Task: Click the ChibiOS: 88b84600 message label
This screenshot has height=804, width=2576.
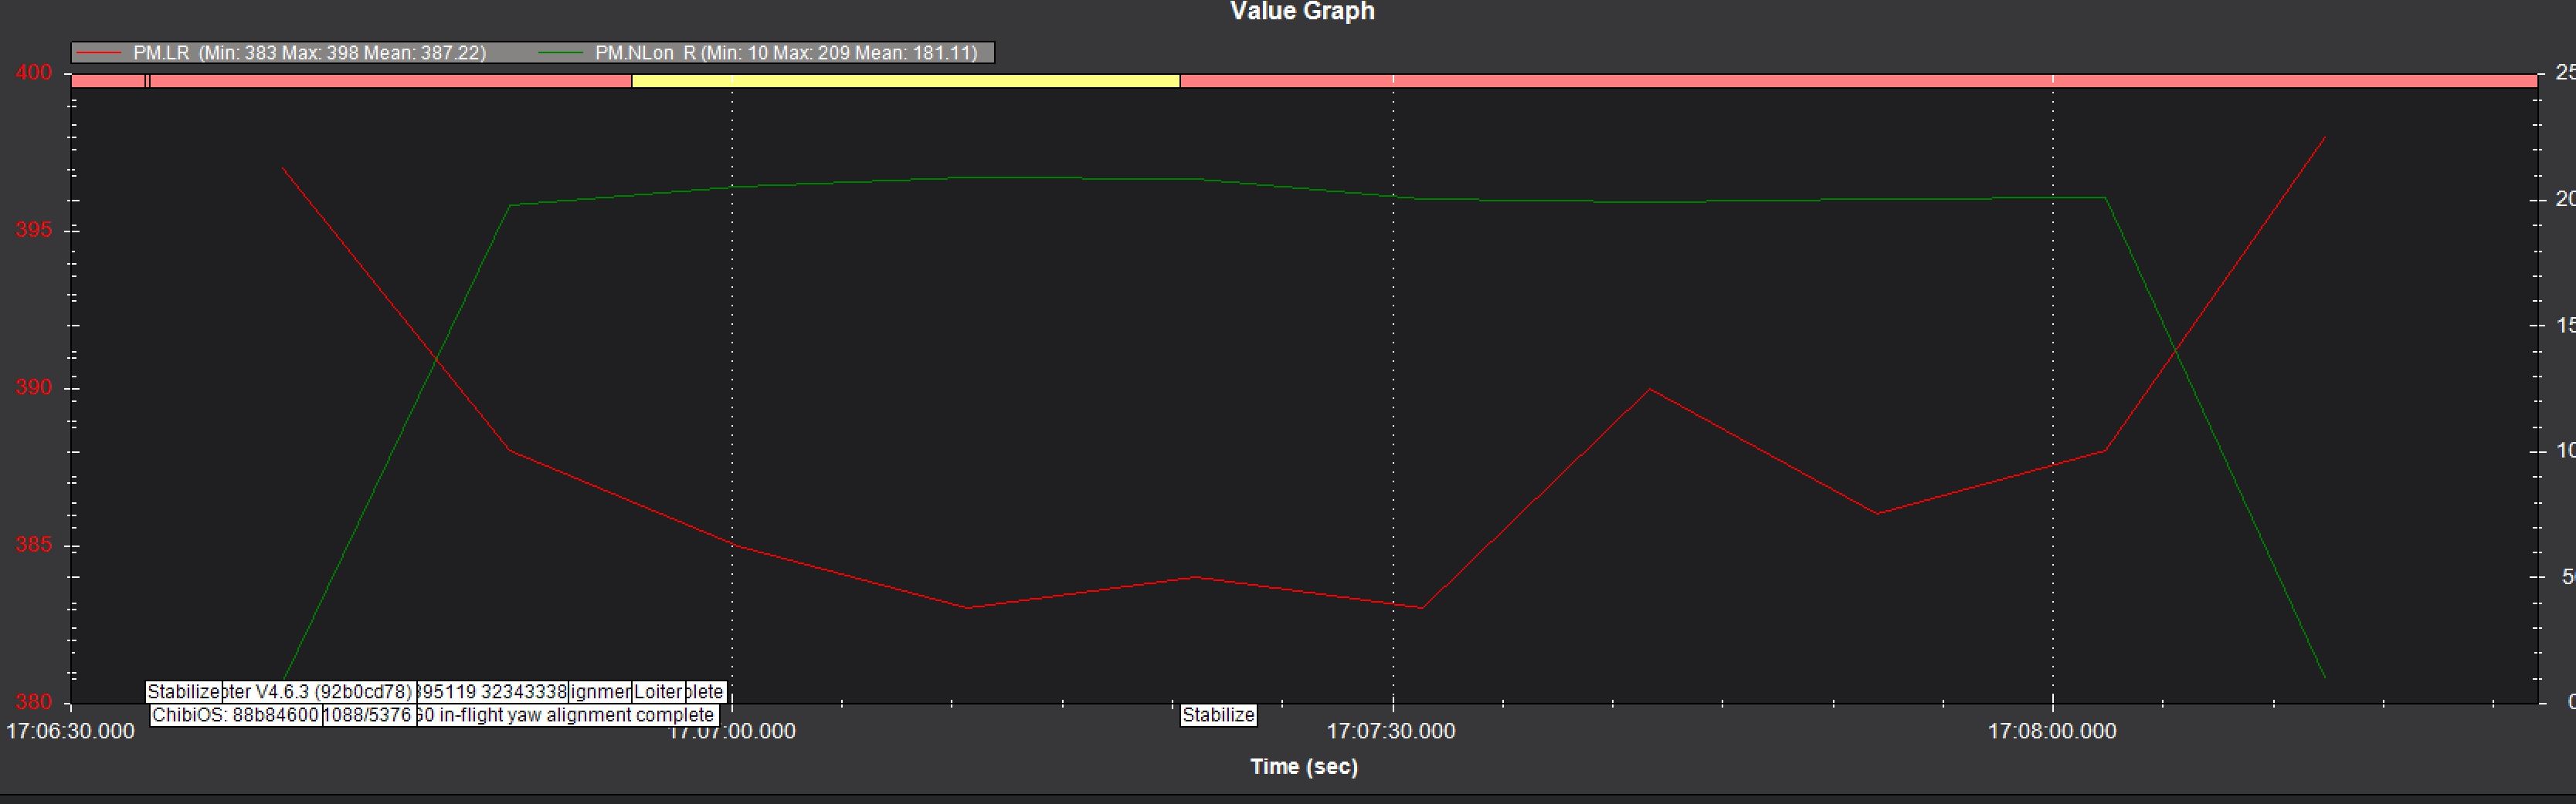Action: [x=235, y=715]
